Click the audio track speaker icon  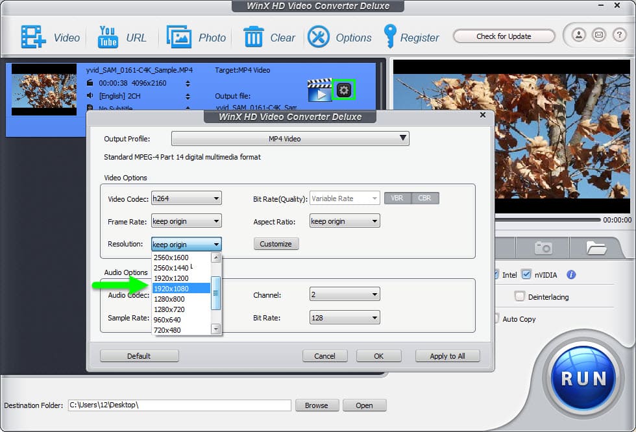(x=90, y=95)
